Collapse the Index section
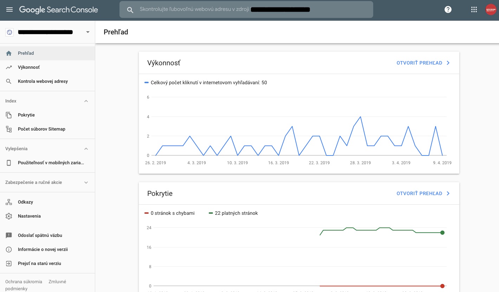 pos(86,101)
